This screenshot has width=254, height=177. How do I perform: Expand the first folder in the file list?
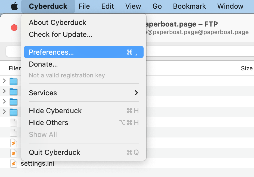point(4,81)
